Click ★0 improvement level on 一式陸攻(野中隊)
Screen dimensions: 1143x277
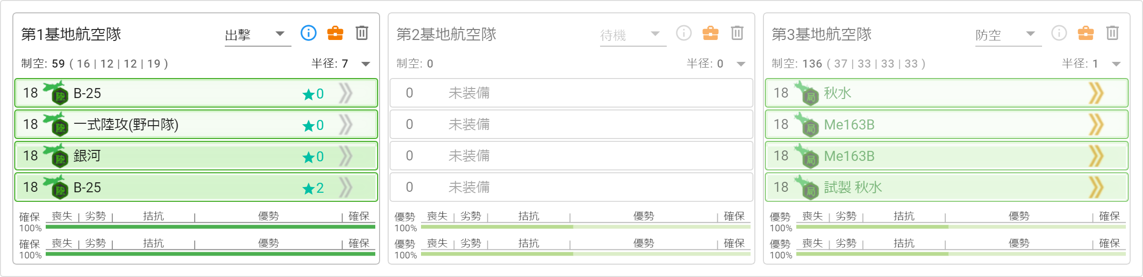(x=313, y=125)
